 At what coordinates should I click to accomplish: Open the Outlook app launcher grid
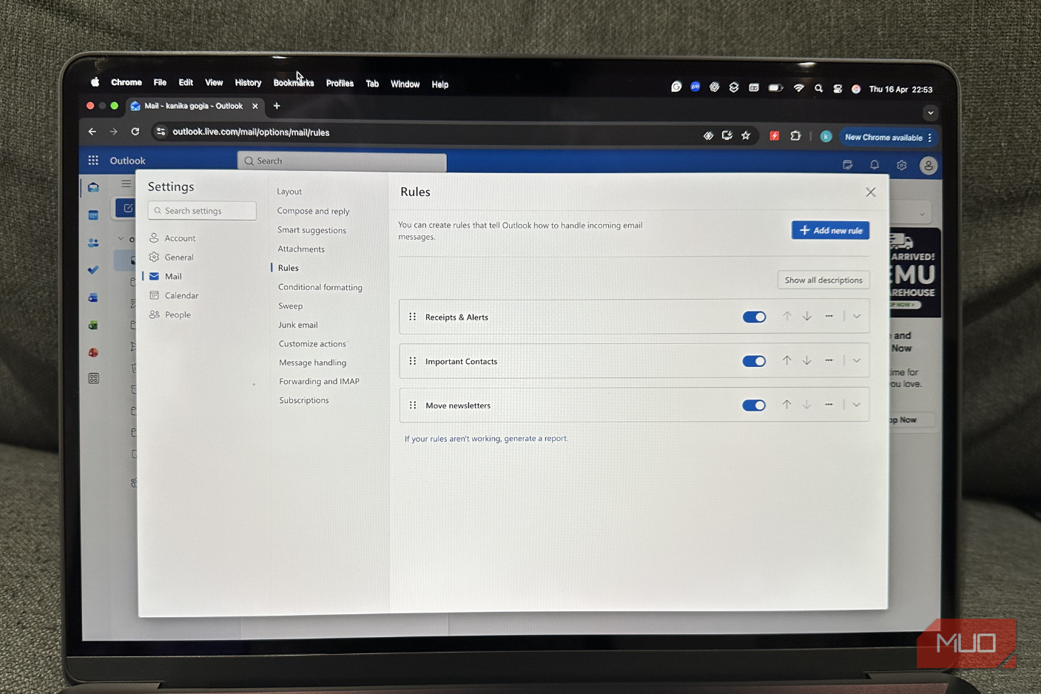click(93, 160)
